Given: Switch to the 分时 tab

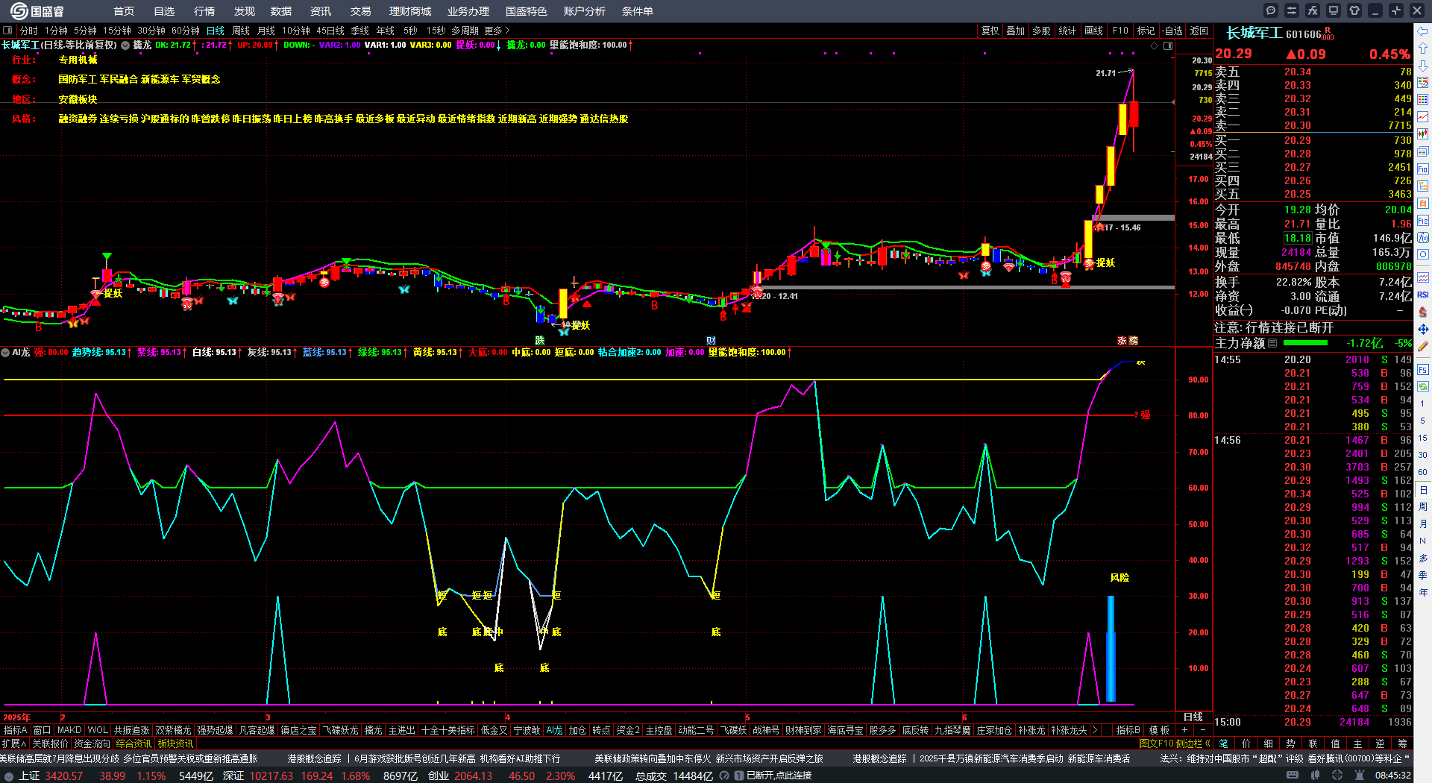Looking at the screenshot, I should click(29, 31).
